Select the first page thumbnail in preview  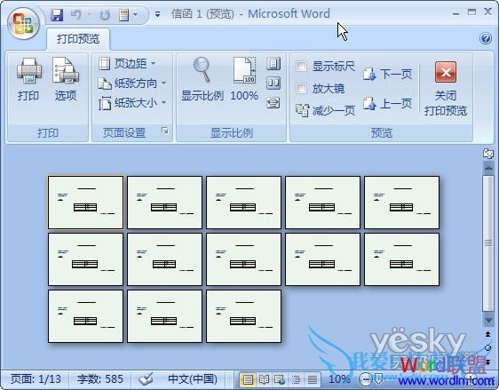tap(85, 203)
